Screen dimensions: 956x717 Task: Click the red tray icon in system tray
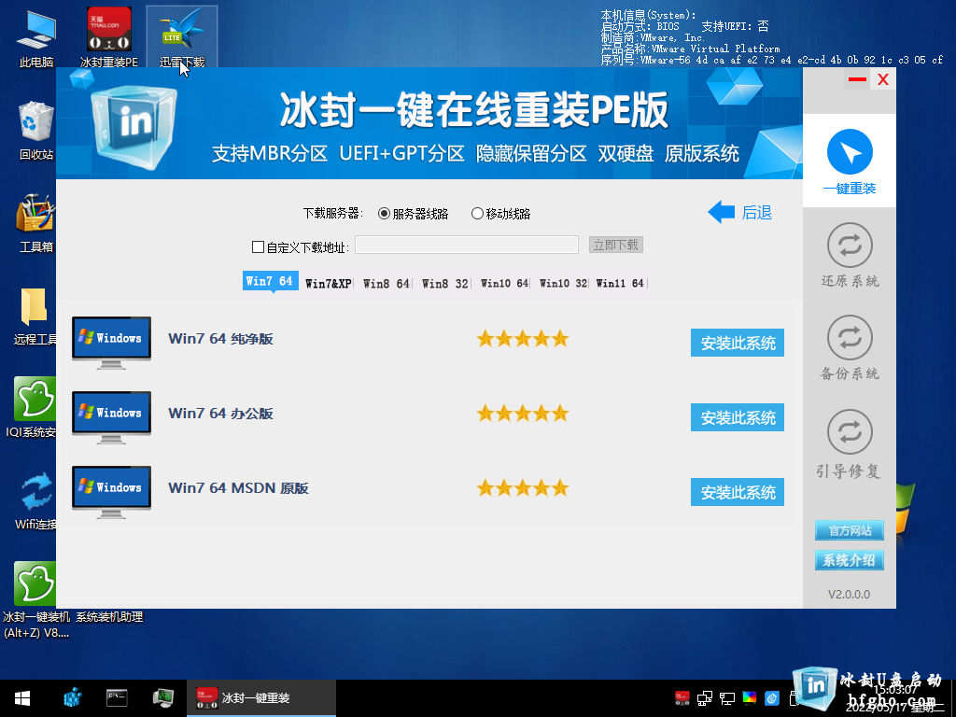(x=682, y=698)
